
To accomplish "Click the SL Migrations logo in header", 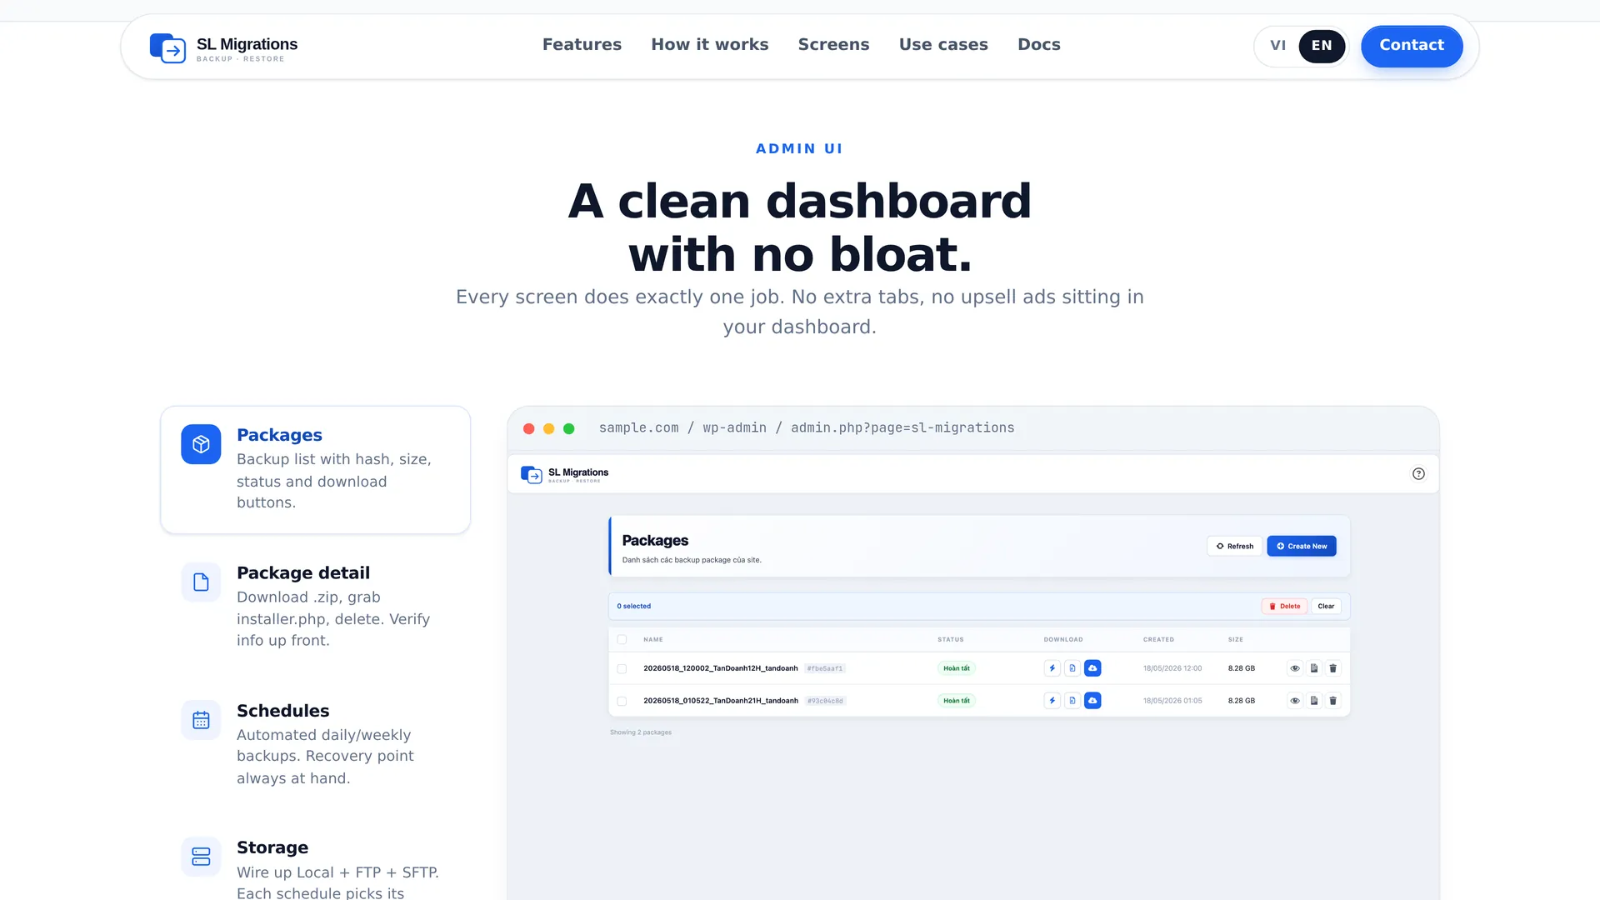I will pyautogui.click(x=223, y=47).
